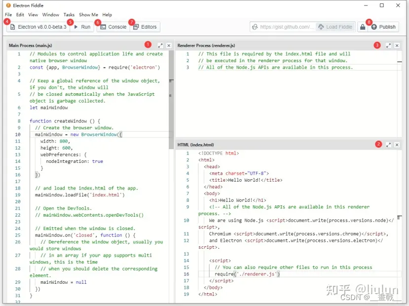Maximize the Main Process editor panel
The image size is (409, 306).
pos(160,45)
